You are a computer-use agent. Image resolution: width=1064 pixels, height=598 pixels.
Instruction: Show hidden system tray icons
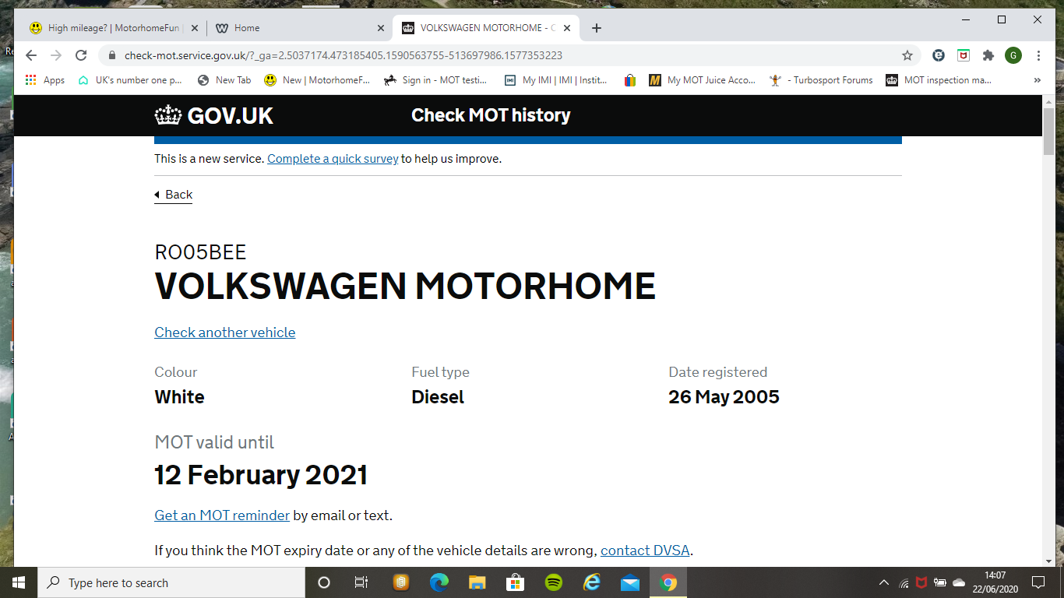click(884, 582)
